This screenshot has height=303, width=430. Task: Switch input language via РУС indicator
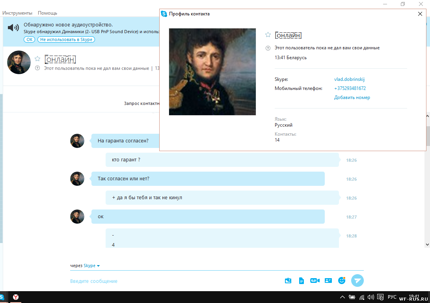point(392,297)
